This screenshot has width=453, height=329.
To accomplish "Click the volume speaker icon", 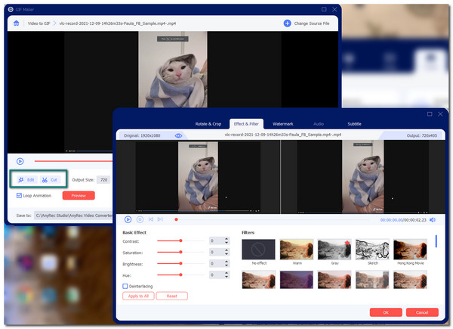I will pos(432,219).
